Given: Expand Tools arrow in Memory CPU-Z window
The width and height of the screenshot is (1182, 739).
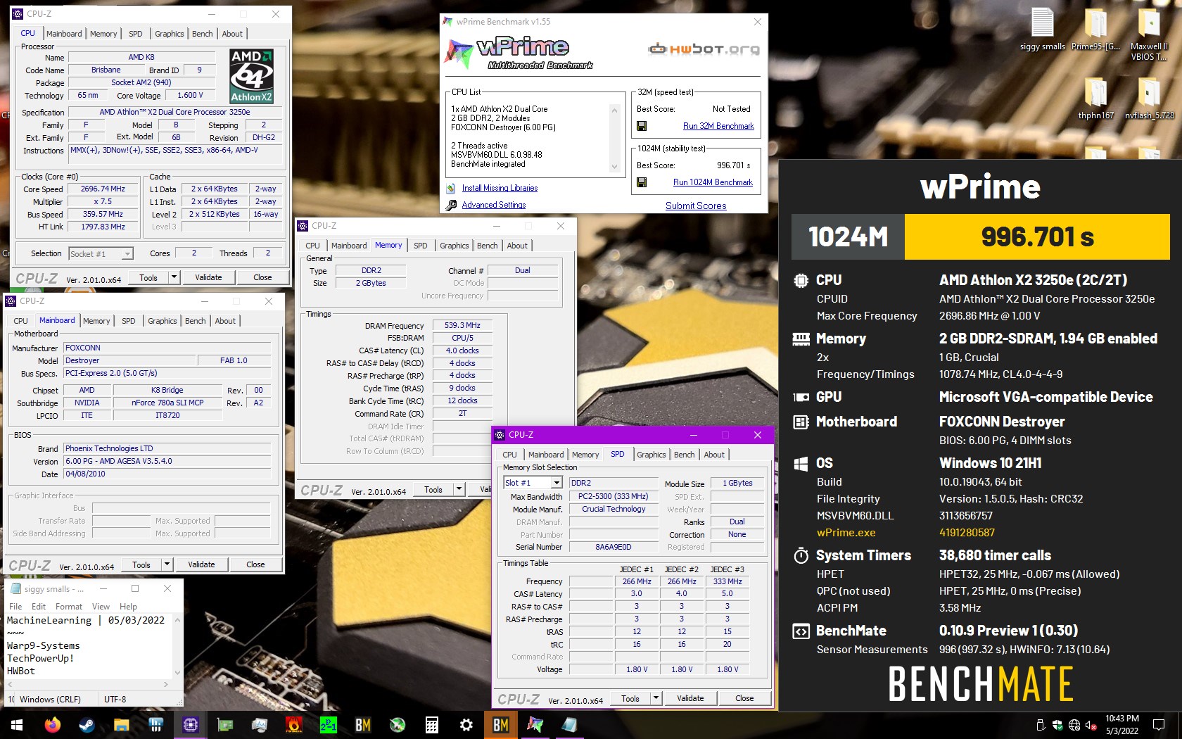Looking at the screenshot, I should pos(459,489).
